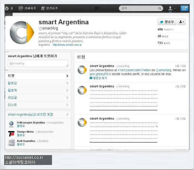This screenshot has height=170, width=194.
Task: Select 리스트 in the left menu
Action: tap(38, 105)
